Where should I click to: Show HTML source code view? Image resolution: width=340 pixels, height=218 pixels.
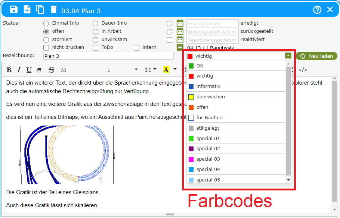303,70
